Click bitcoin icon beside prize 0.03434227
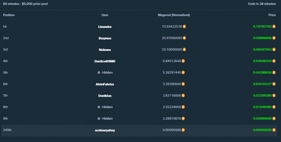 coord(274,84)
